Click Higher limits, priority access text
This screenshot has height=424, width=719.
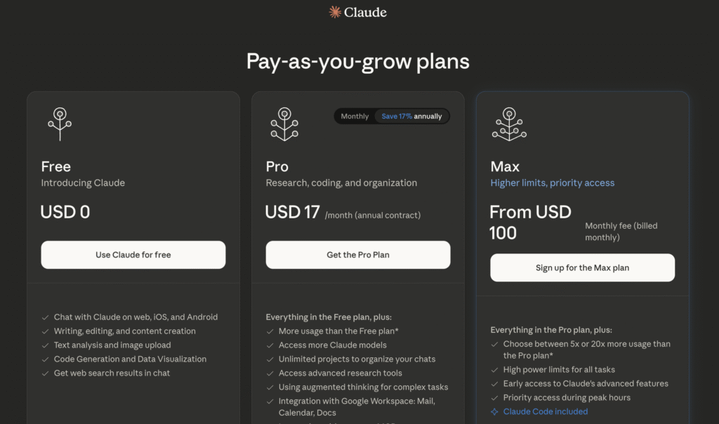[x=552, y=183]
